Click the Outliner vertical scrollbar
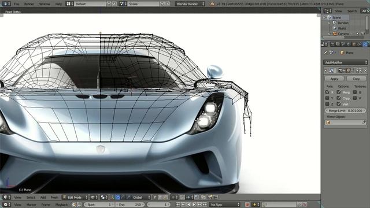 point(367,24)
